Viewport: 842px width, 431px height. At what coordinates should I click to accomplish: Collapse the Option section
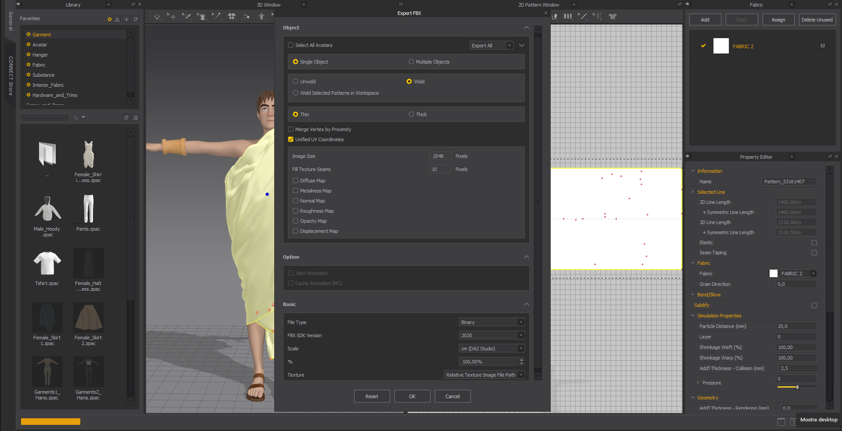click(526, 257)
